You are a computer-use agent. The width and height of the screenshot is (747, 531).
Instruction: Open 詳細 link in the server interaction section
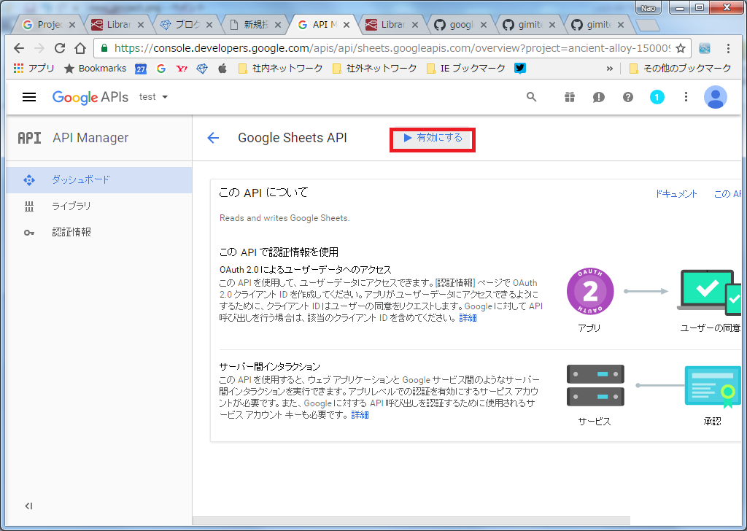(x=360, y=415)
